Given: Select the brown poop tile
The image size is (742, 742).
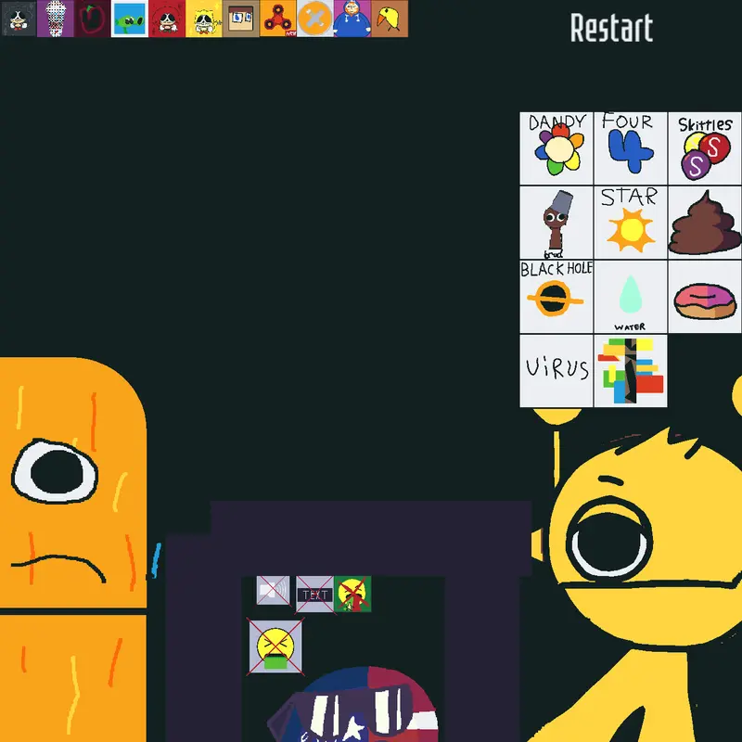Looking at the screenshot, I should tap(705, 223).
